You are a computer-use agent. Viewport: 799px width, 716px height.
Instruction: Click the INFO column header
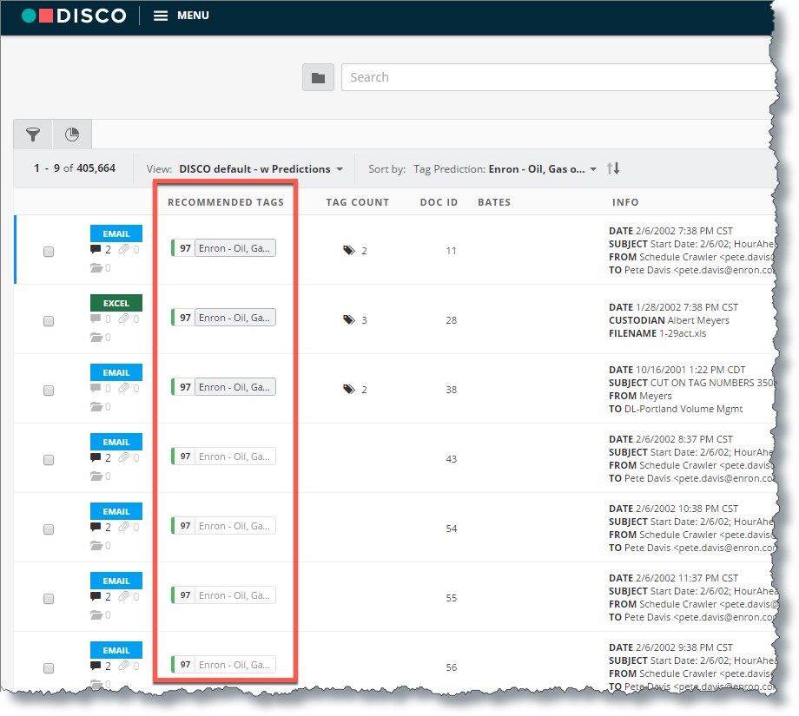pyautogui.click(x=625, y=203)
